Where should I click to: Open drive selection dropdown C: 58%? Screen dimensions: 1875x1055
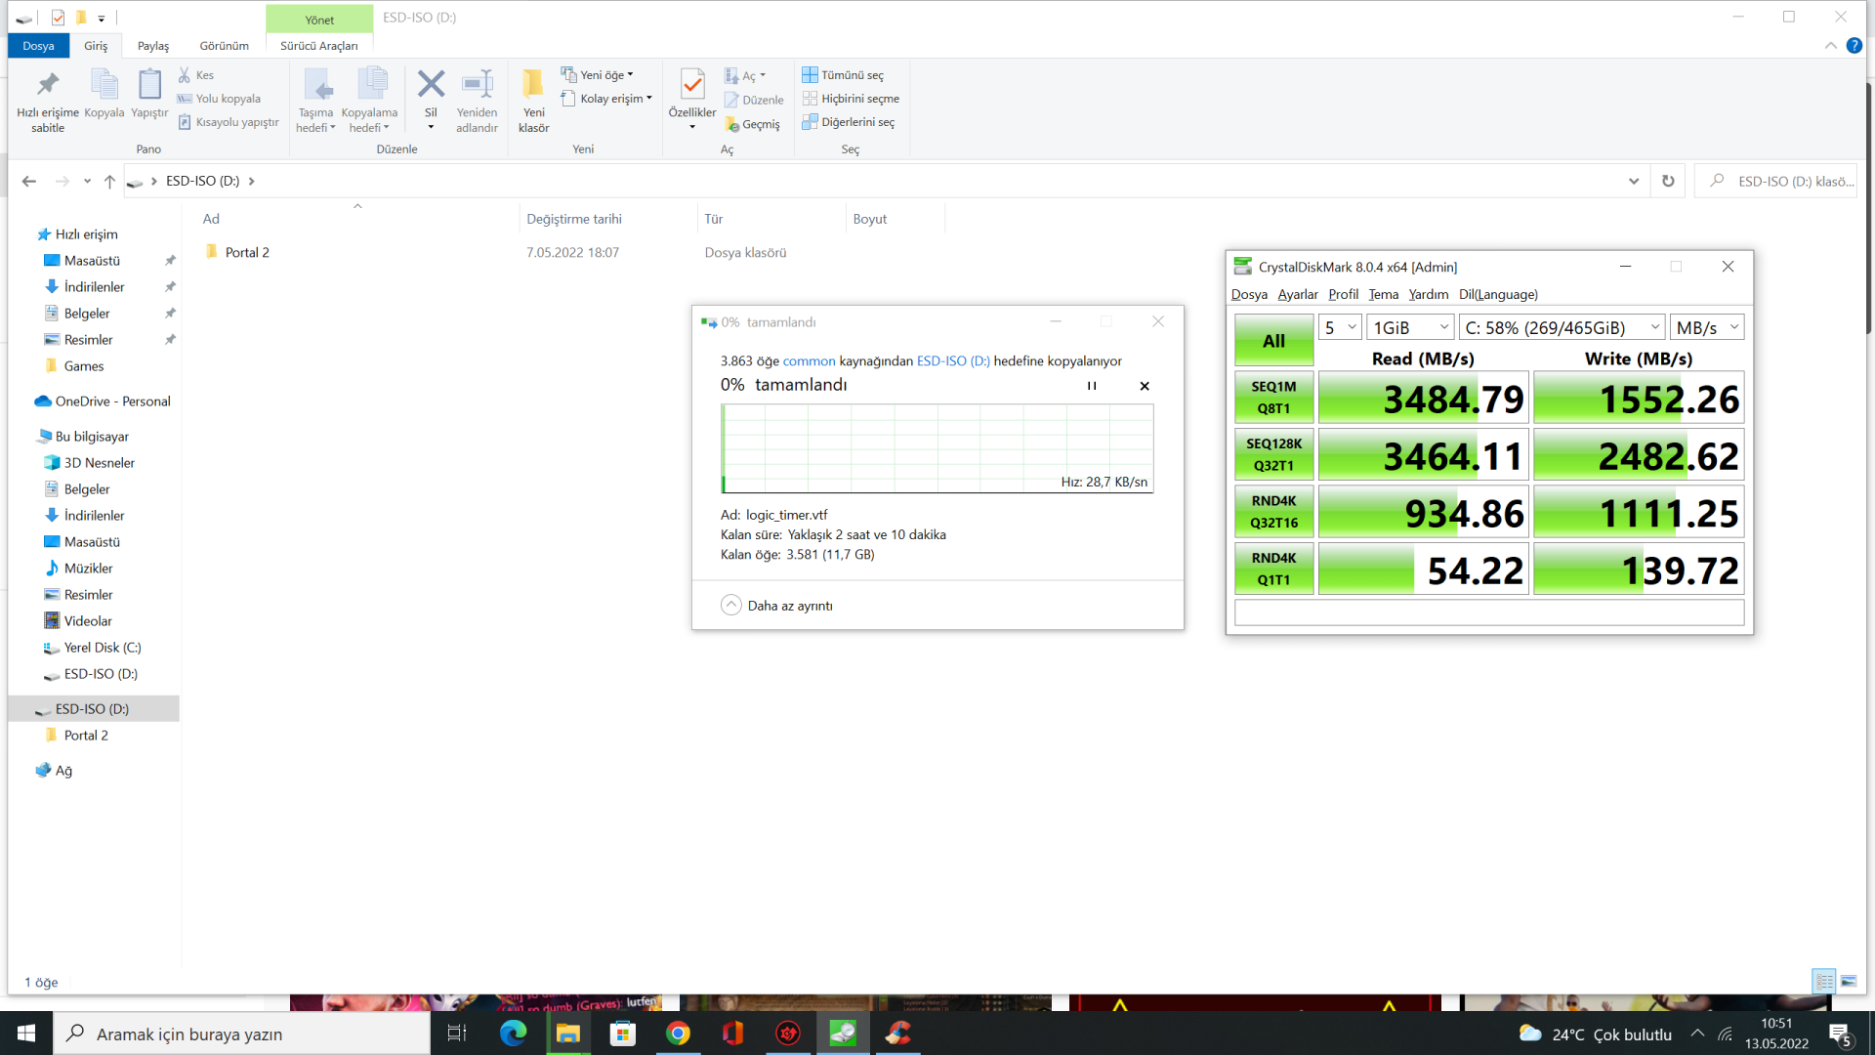(x=1562, y=327)
